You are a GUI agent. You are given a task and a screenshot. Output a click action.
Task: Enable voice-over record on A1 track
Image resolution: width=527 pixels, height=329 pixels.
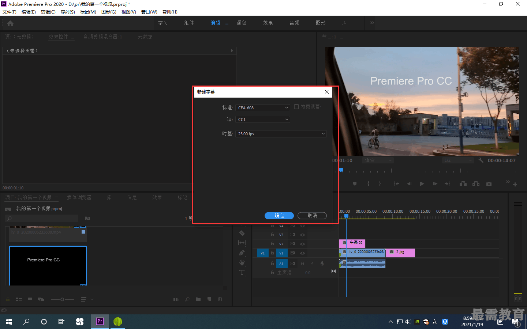point(322,264)
